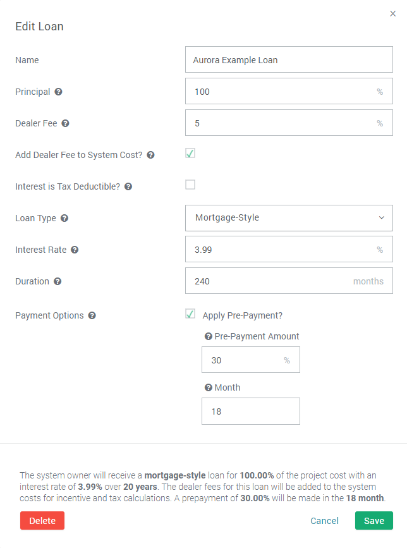Click the Dealer Fee help icon

65,123
